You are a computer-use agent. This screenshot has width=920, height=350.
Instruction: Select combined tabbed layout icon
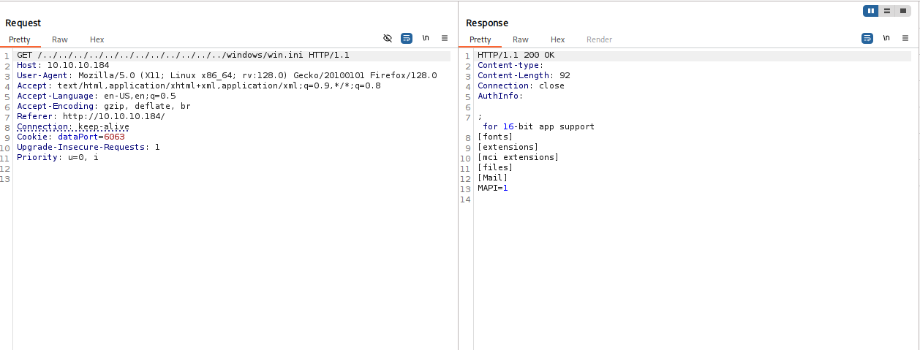pyautogui.click(x=903, y=11)
